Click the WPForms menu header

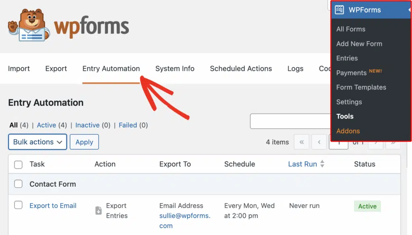[371, 10]
